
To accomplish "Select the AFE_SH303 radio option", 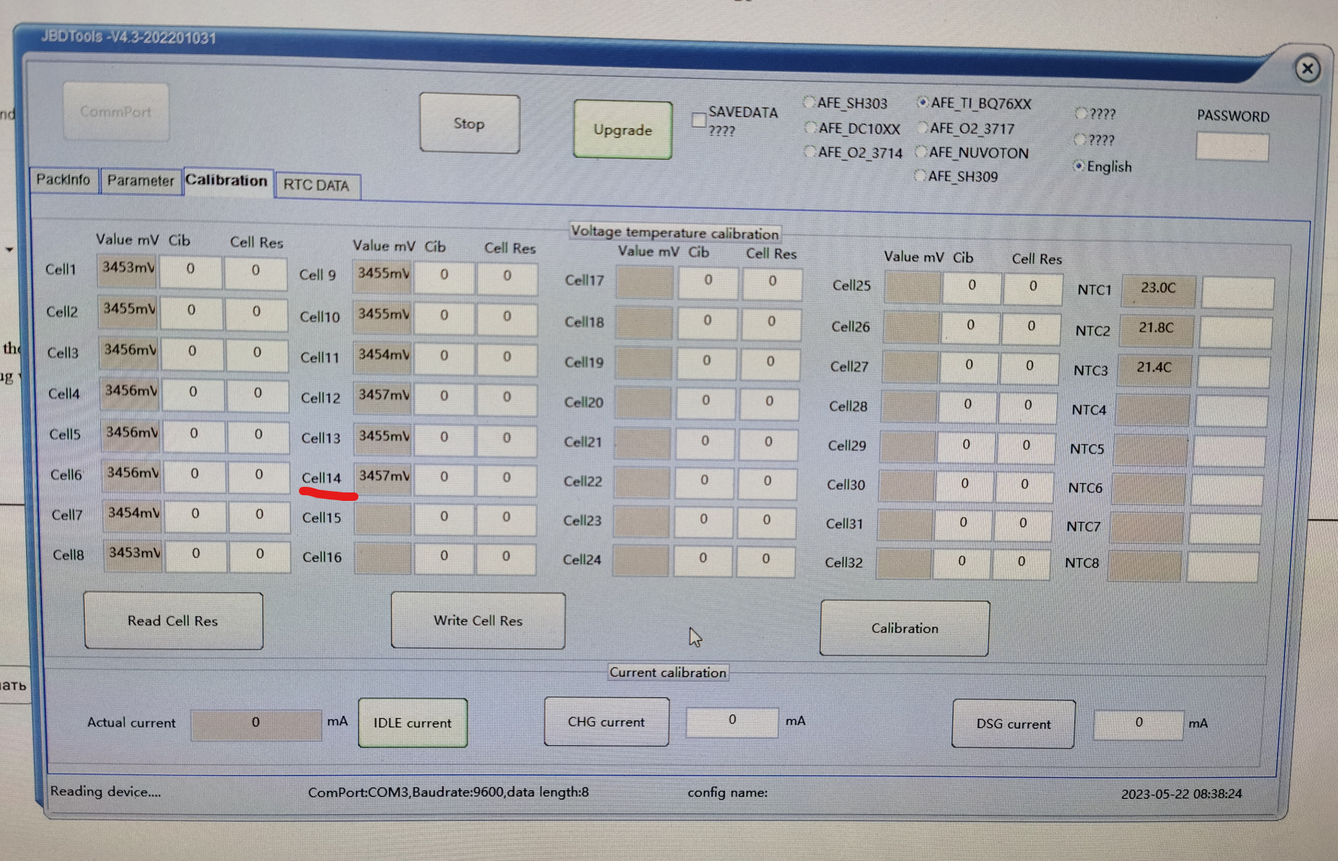I will coord(810,102).
